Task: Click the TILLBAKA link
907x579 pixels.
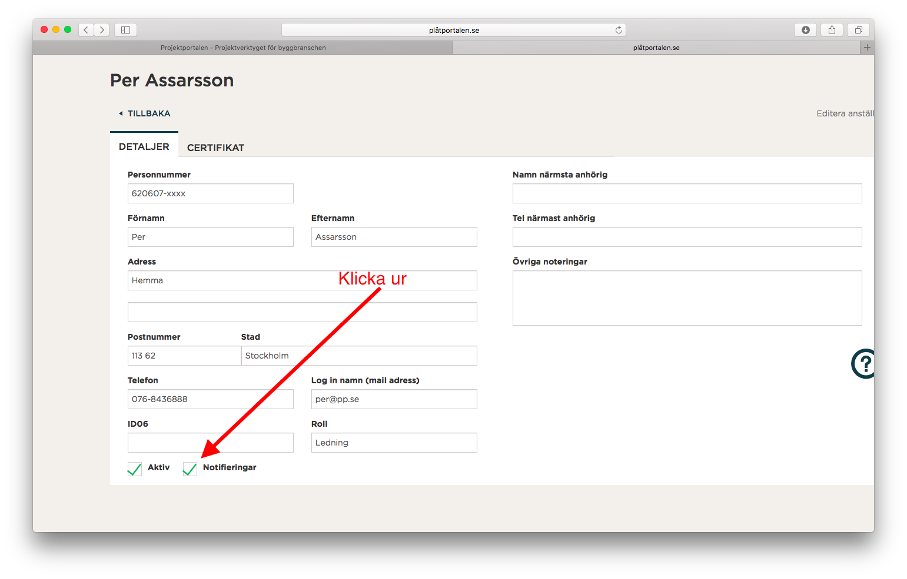Action: (x=149, y=113)
